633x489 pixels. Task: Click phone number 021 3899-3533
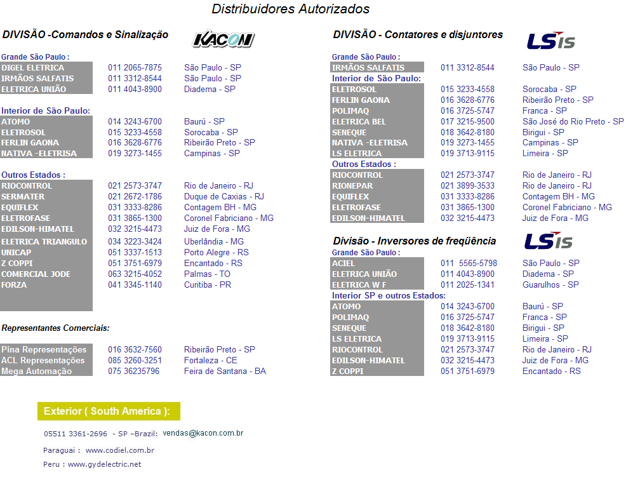467,185
